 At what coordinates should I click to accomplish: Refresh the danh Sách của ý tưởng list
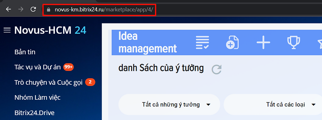(x=217, y=70)
